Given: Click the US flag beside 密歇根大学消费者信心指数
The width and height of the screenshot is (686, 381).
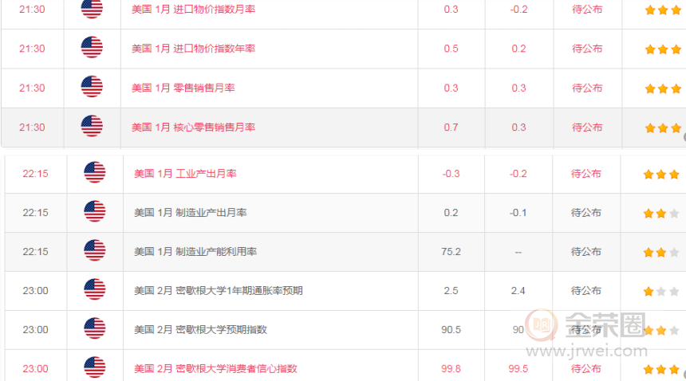Looking at the screenshot, I should point(95,368).
